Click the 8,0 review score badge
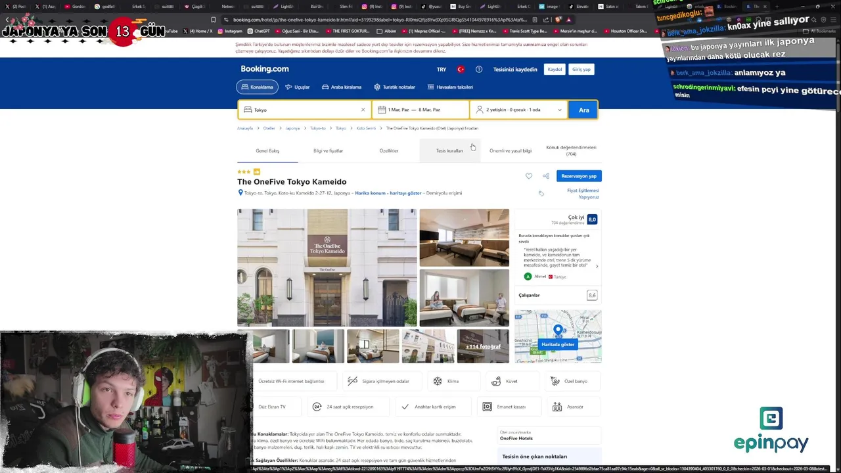This screenshot has width=841, height=473. [x=592, y=219]
